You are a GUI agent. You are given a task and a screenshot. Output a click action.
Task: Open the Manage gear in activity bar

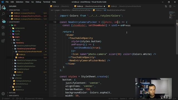pyautogui.click(x=3, y=94)
